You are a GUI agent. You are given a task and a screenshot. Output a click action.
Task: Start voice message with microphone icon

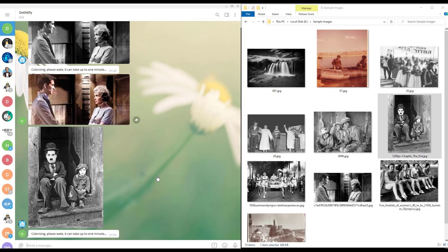click(x=235, y=245)
